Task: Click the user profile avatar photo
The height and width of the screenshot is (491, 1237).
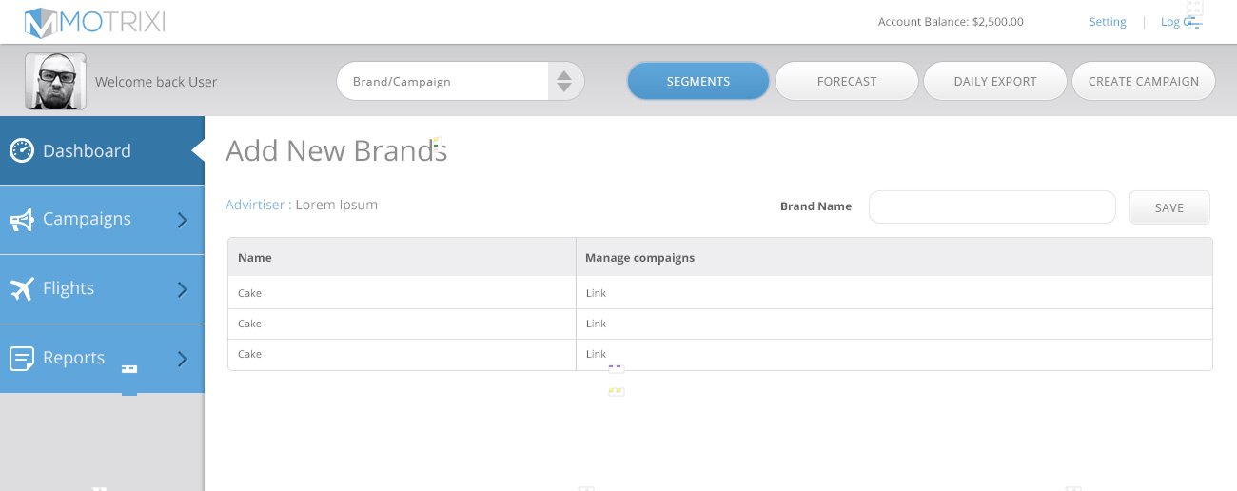Action: pyautogui.click(x=55, y=82)
